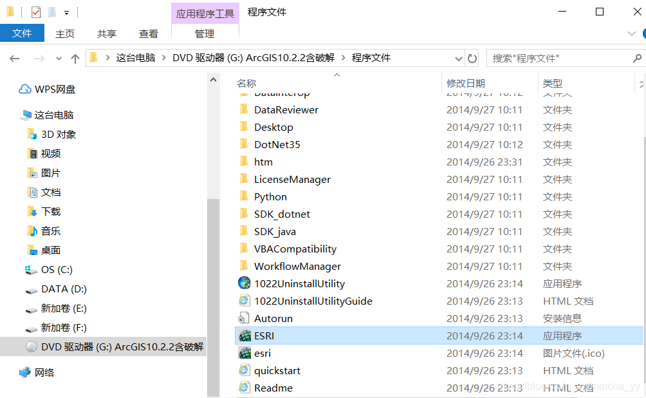Click the Readme HTML document icon
The height and width of the screenshot is (398, 646).
pos(245,387)
